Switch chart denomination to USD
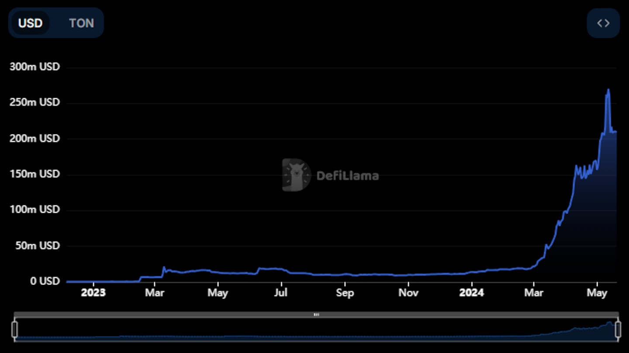The height and width of the screenshot is (353, 629). pos(31,23)
